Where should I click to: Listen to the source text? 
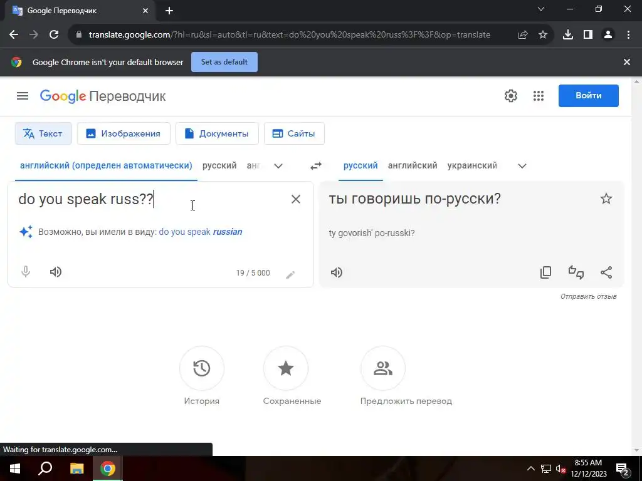(56, 272)
